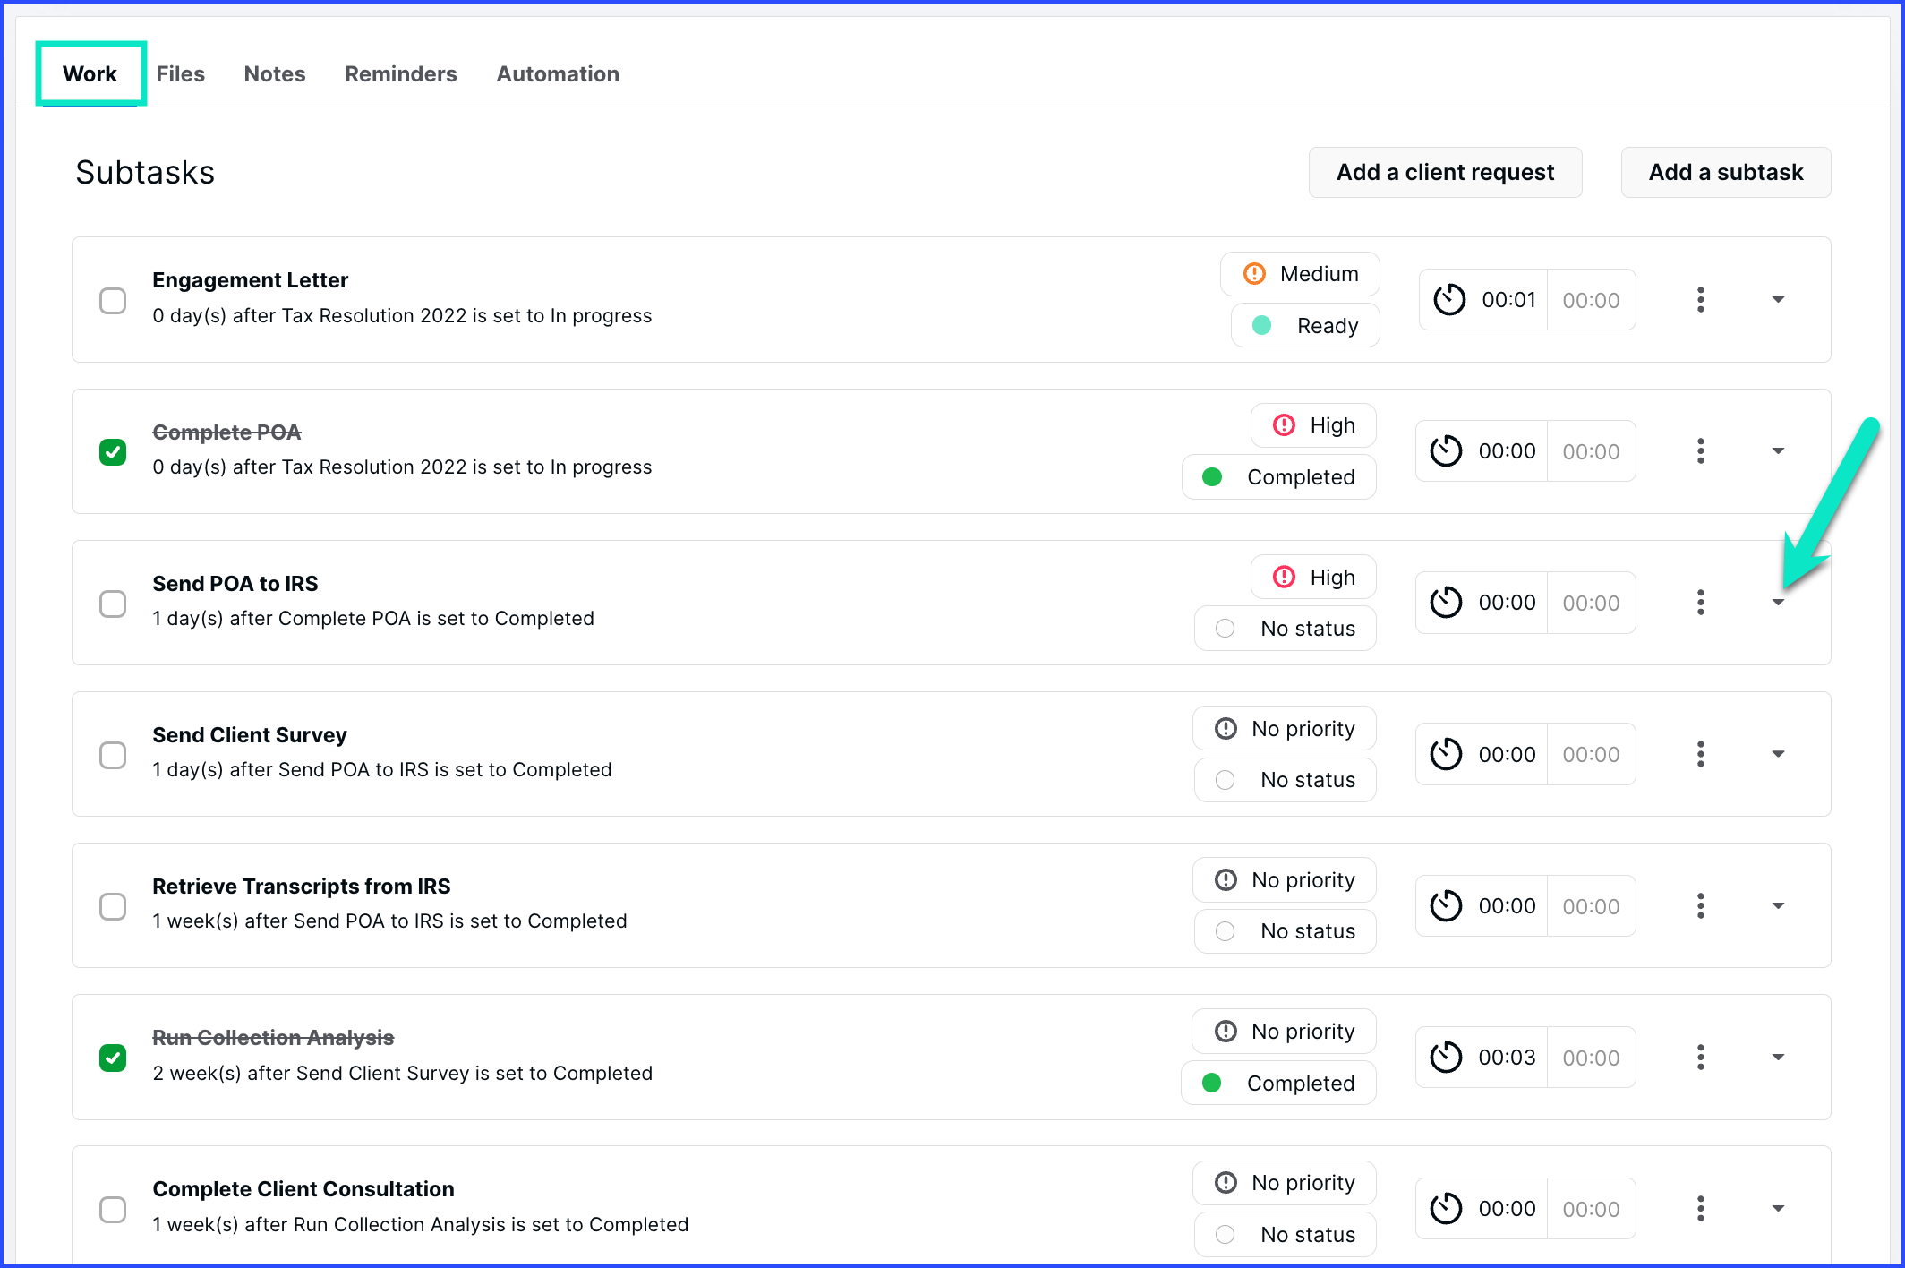This screenshot has width=1905, height=1268.
Task: Expand Complete Client Consultation arrow
Action: [1779, 1209]
